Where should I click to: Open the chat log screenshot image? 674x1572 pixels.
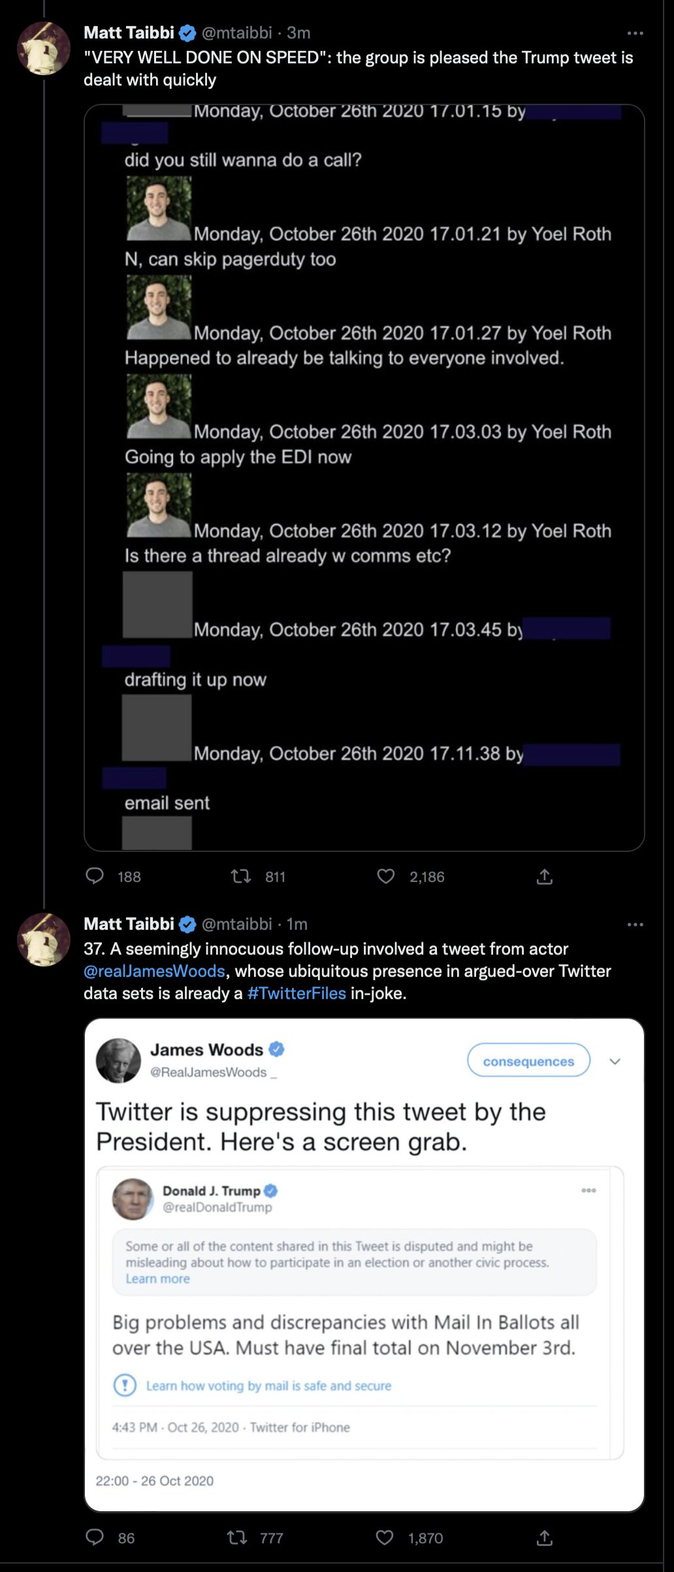point(364,478)
